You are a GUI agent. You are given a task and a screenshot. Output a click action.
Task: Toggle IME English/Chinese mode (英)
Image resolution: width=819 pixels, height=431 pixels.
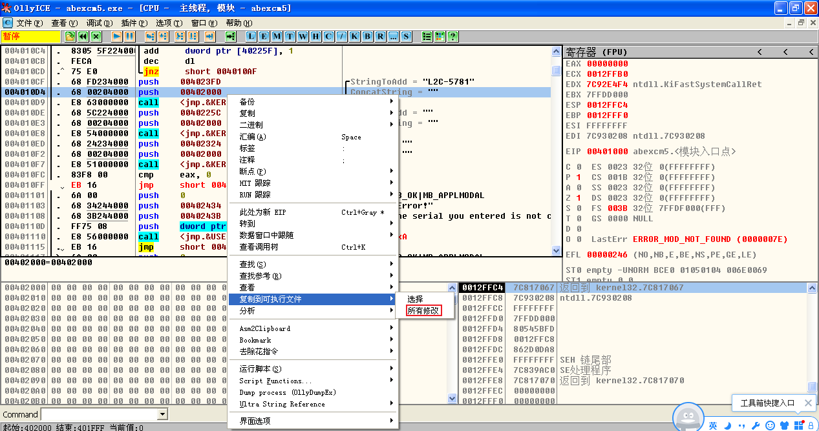tap(713, 425)
